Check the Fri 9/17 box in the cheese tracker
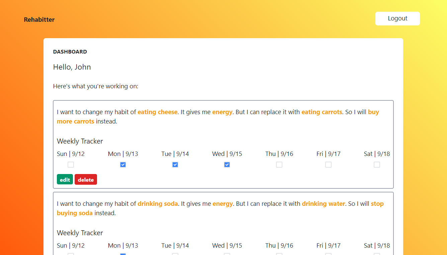 [x=328, y=165]
